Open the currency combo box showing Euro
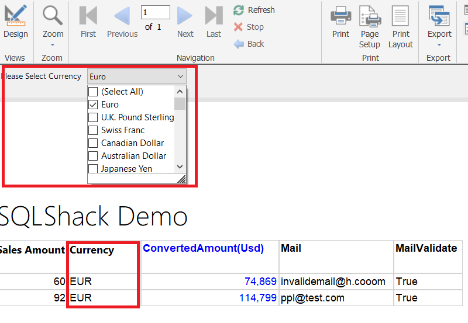Viewport: 468px width, 323px height. coord(137,77)
